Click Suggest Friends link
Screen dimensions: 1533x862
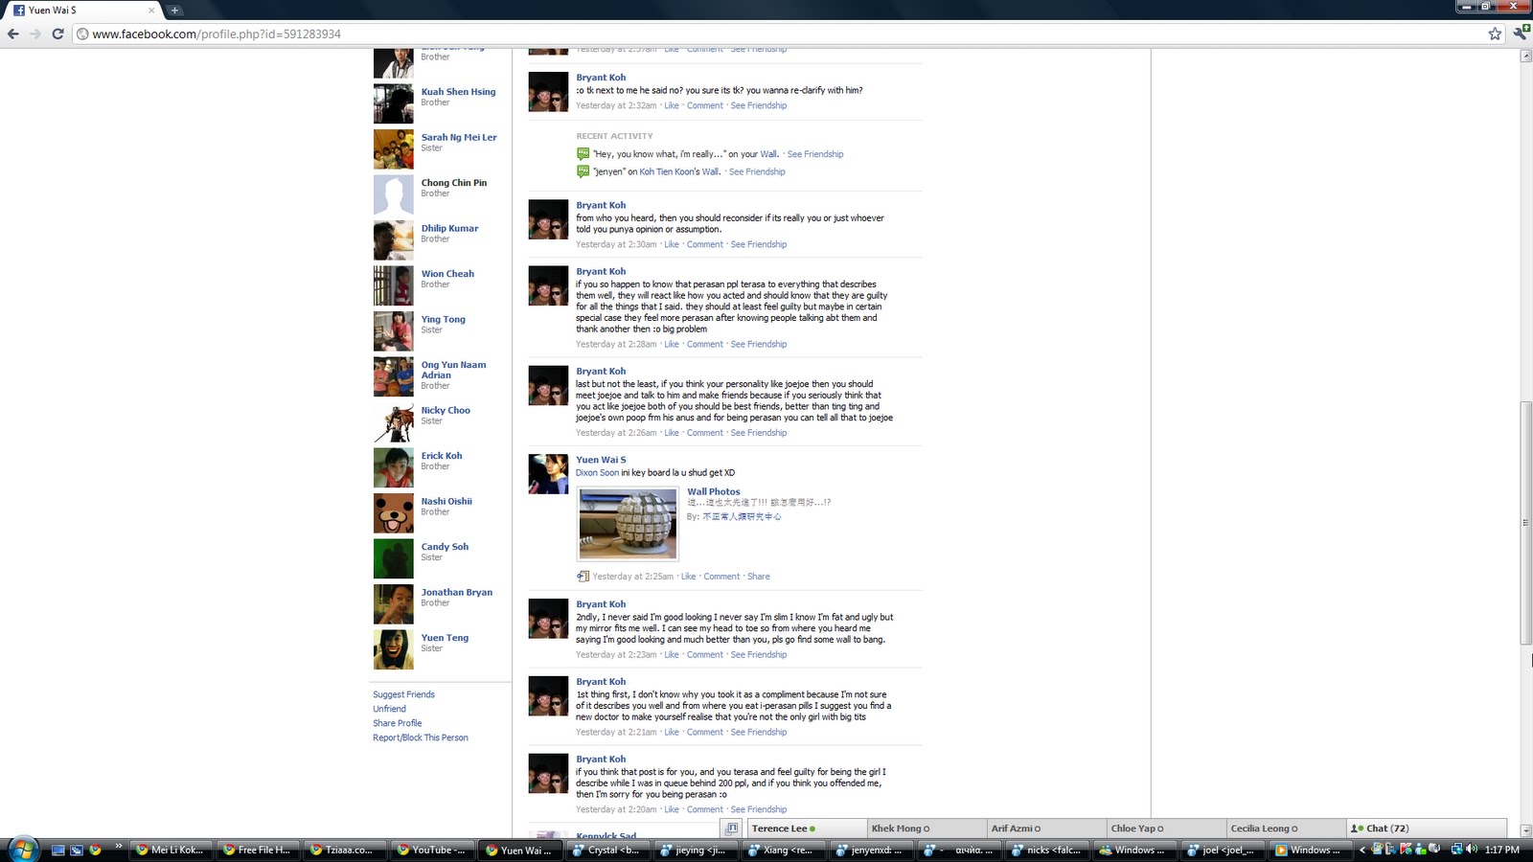(x=403, y=694)
